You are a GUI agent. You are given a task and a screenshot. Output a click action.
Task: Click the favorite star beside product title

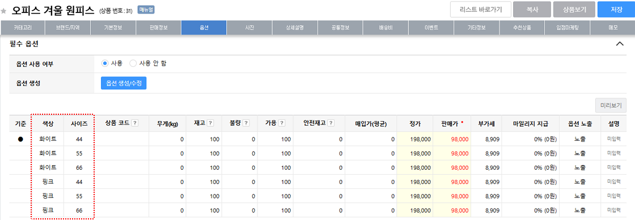[x=3, y=11]
